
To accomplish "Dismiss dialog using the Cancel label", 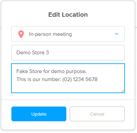I will (x=97, y=114).
